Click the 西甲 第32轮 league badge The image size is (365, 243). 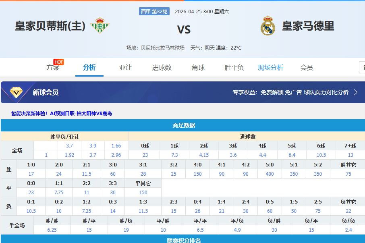(x=154, y=11)
